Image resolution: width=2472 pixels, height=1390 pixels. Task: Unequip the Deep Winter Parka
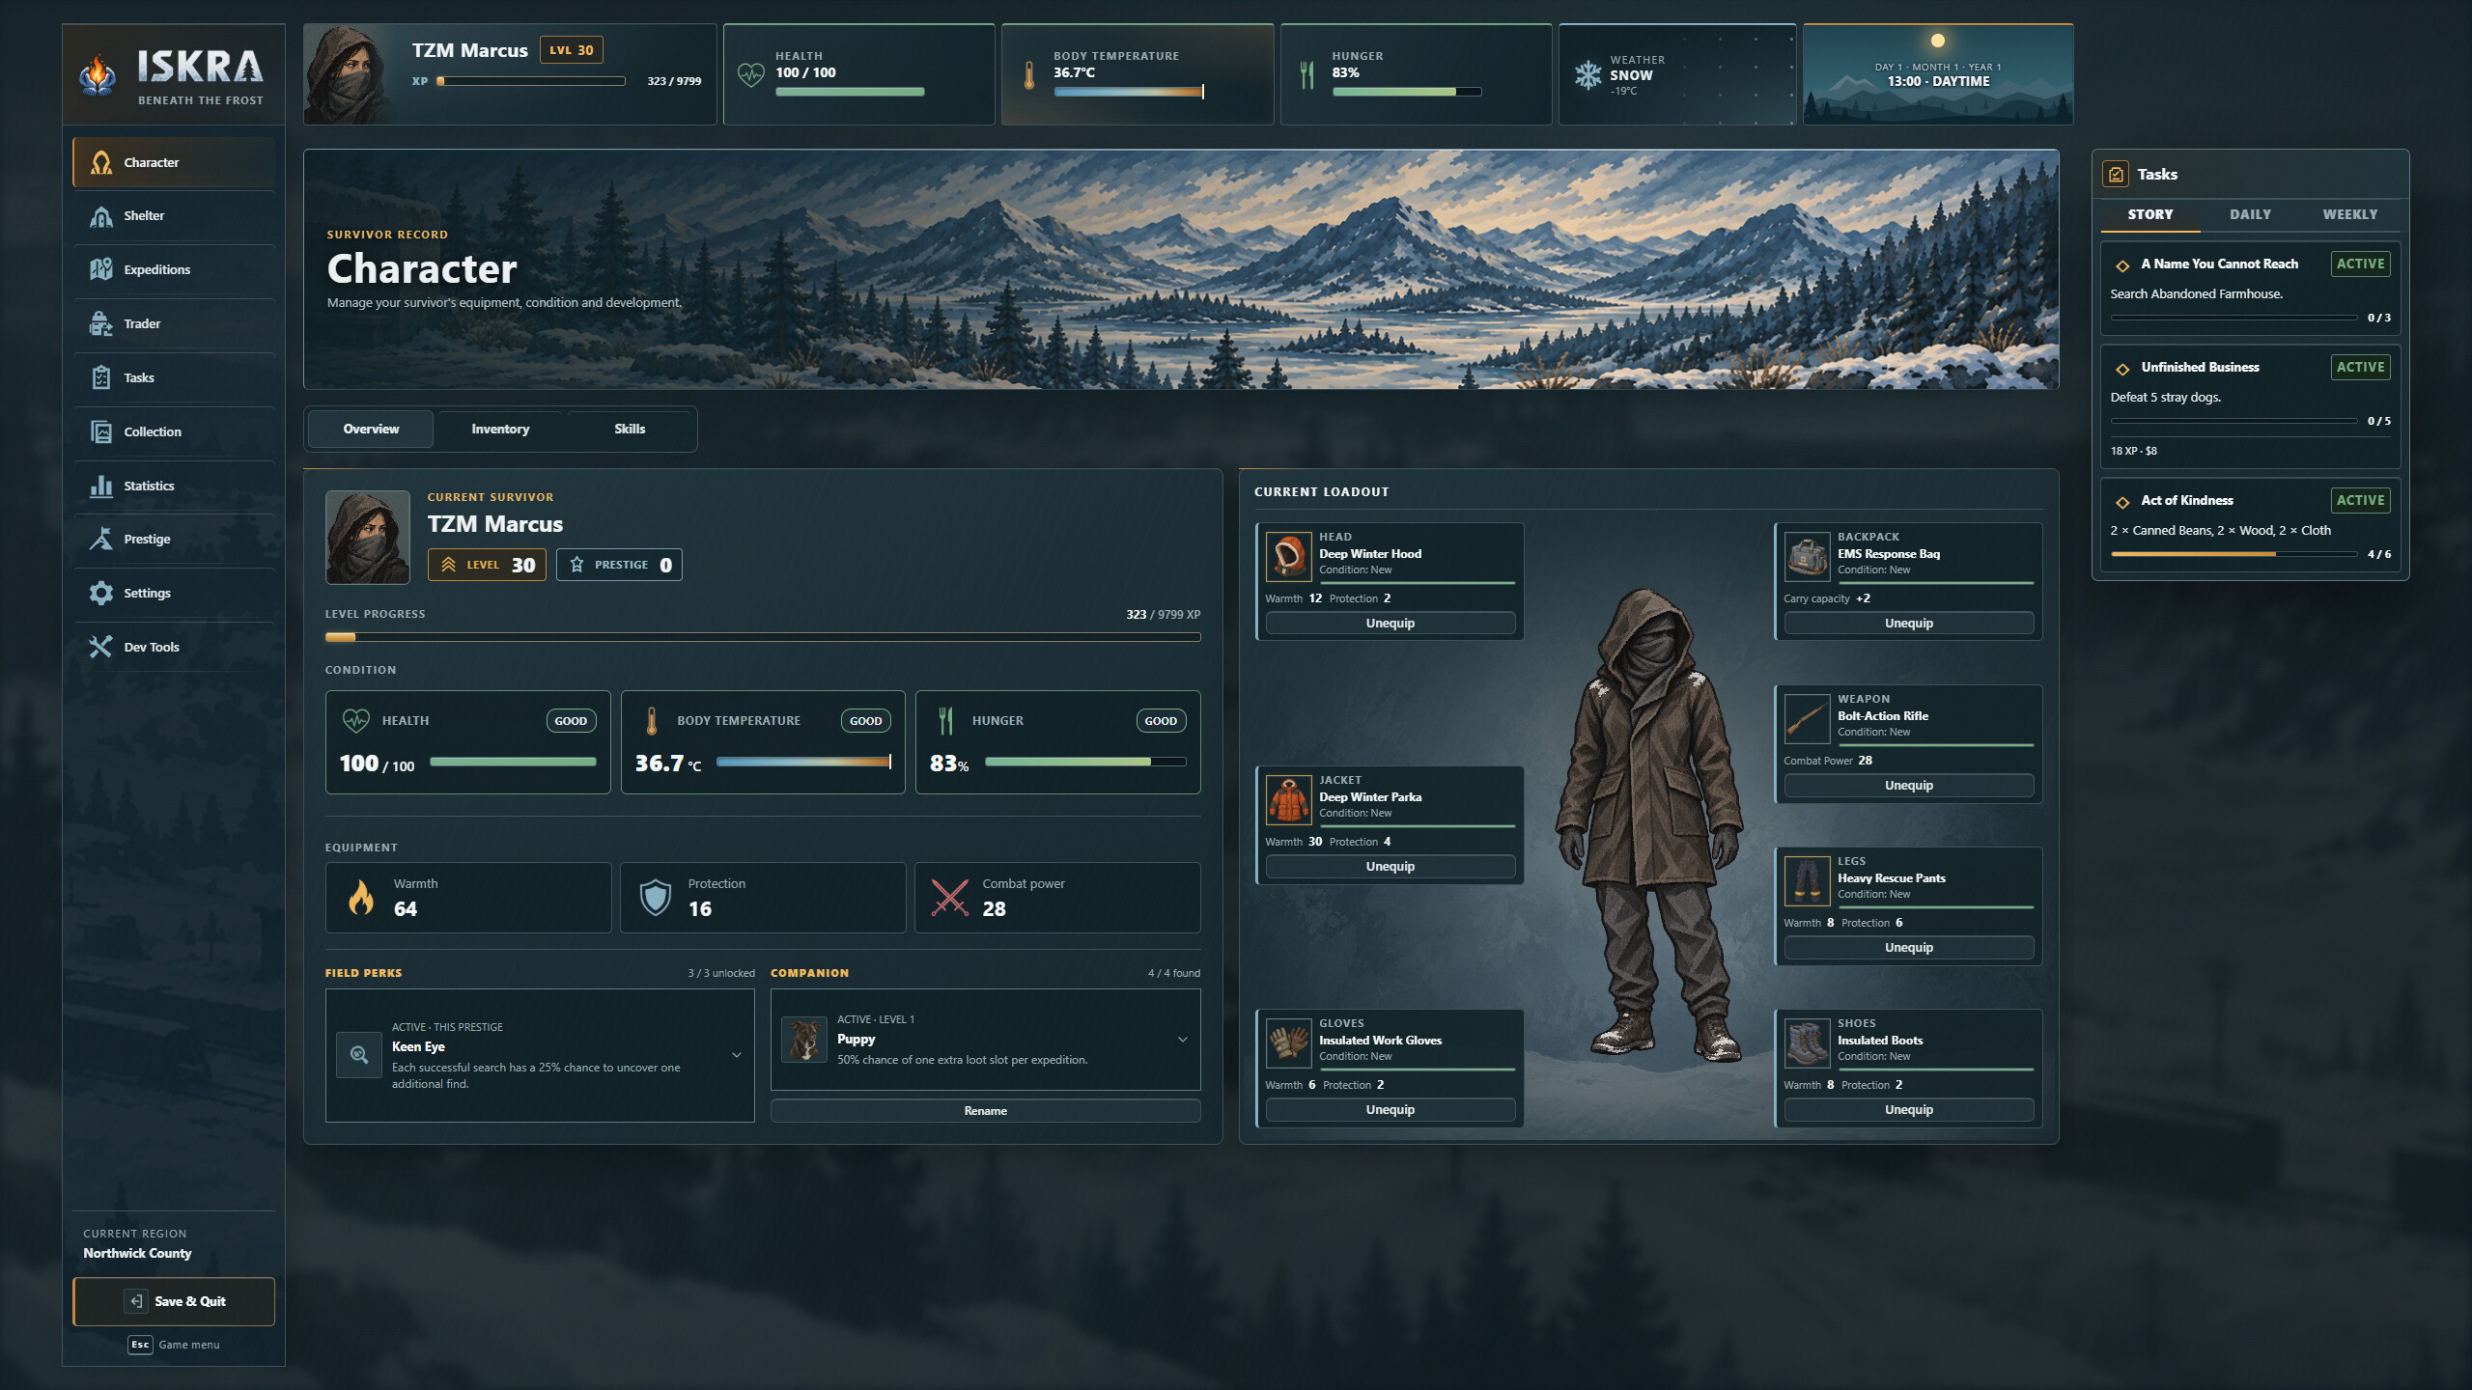tap(1390, 867)
